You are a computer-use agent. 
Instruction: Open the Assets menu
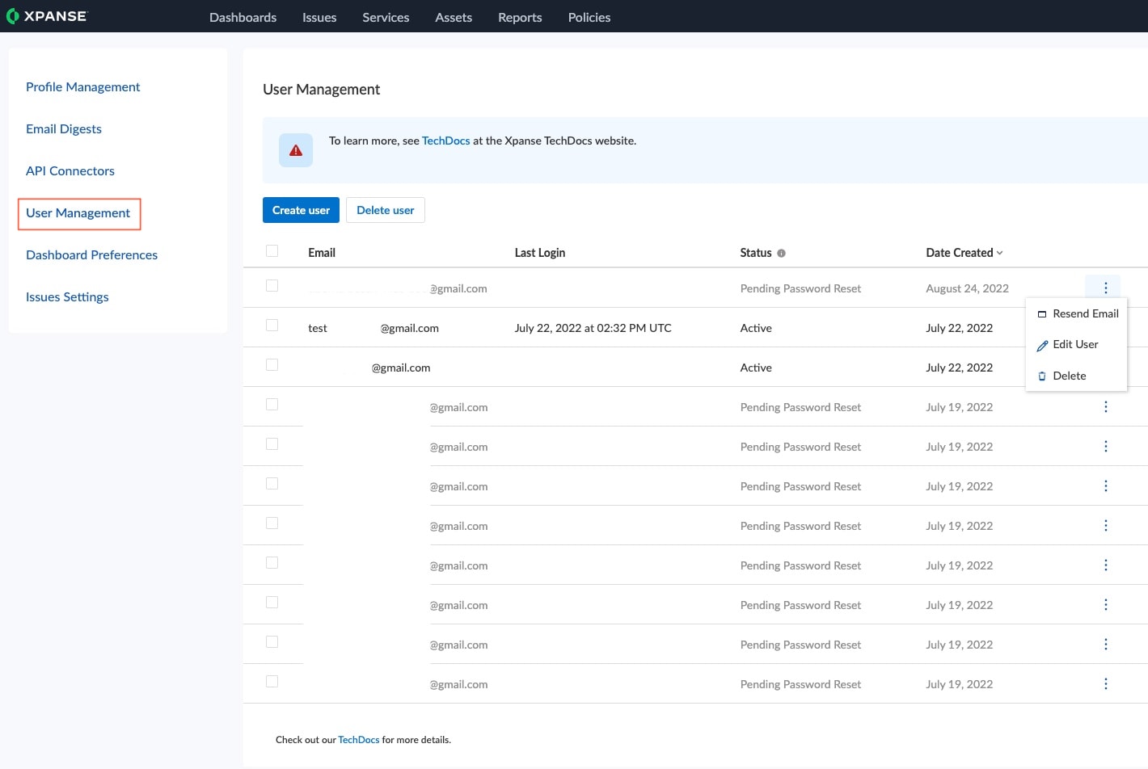pos(454,17)
